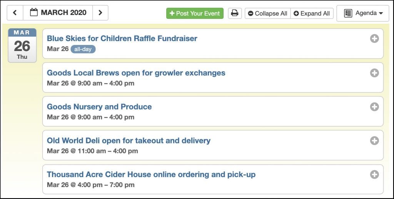Screen dimensions: 394x199
Task: Open Thousand Acre Cider House online ordering
Action: tap(151, 174)
